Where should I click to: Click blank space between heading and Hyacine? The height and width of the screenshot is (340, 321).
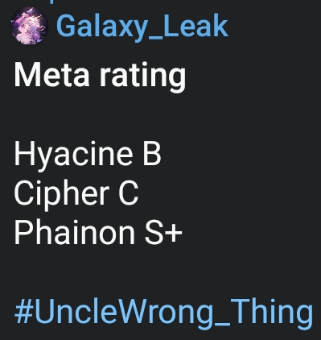coord(100,117)
